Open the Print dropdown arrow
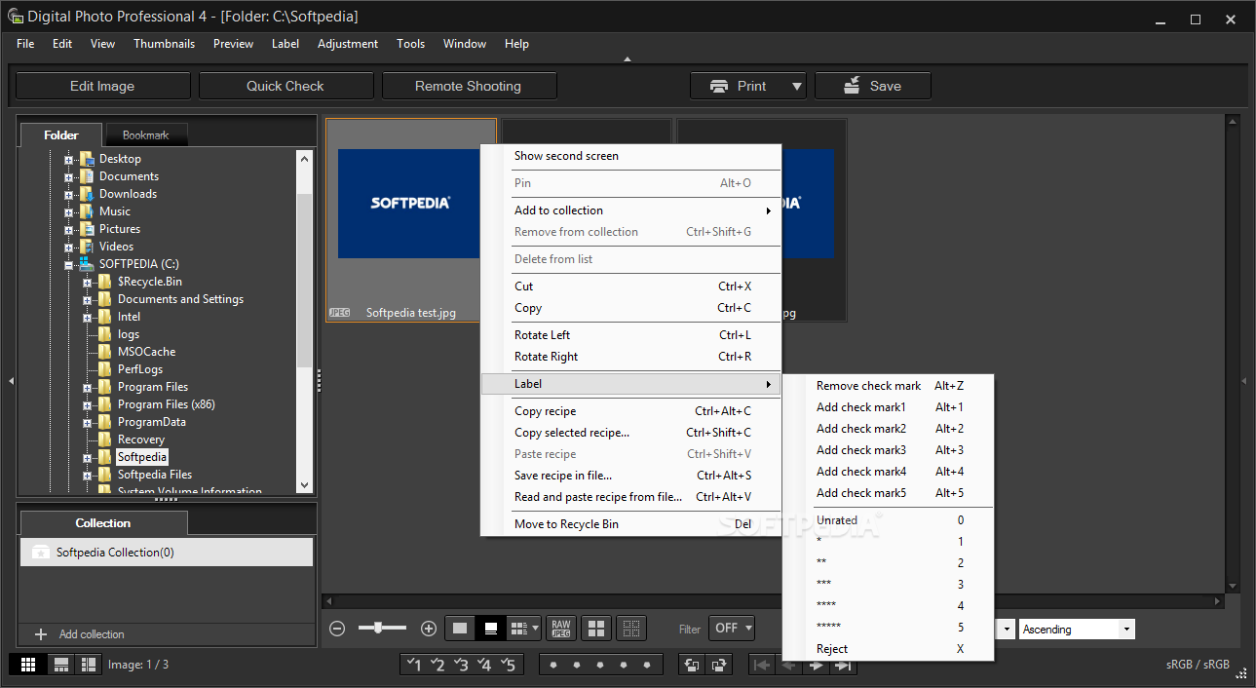 point(796,86)
